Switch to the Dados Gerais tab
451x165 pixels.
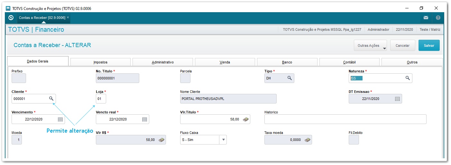[38, 61]
